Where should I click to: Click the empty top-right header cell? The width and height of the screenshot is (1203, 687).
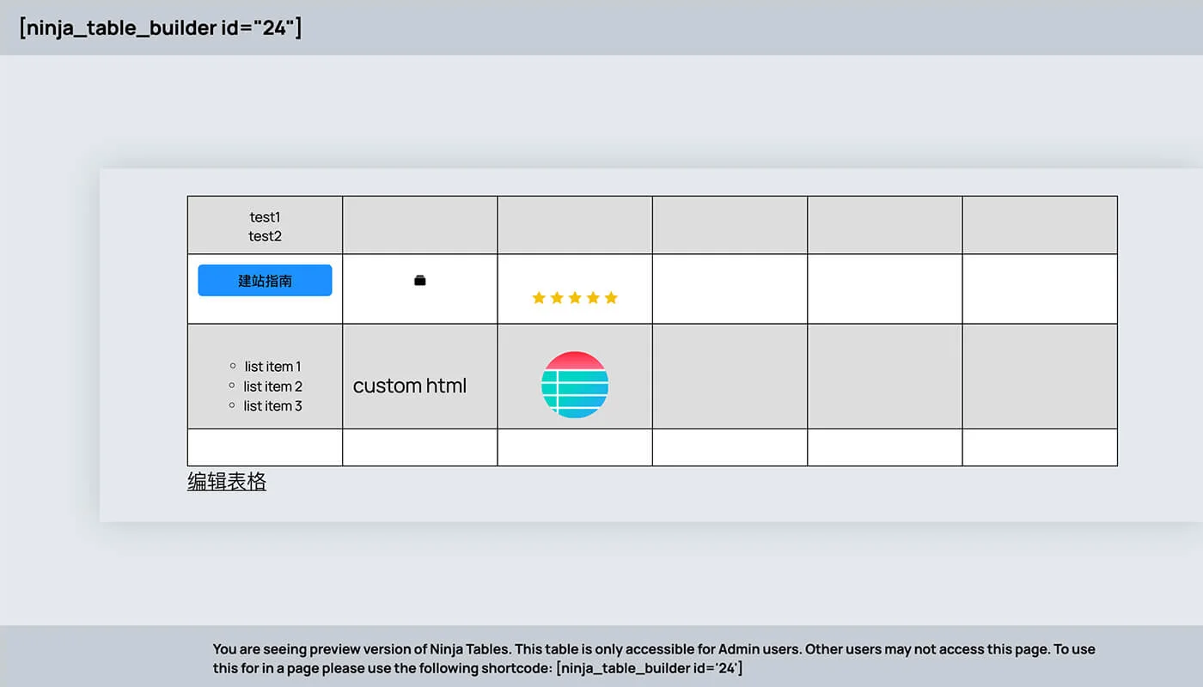point(1040,225)
